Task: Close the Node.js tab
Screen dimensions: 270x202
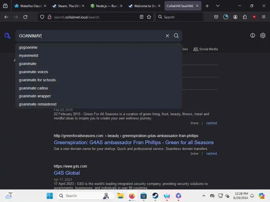Action: point(121,6)
